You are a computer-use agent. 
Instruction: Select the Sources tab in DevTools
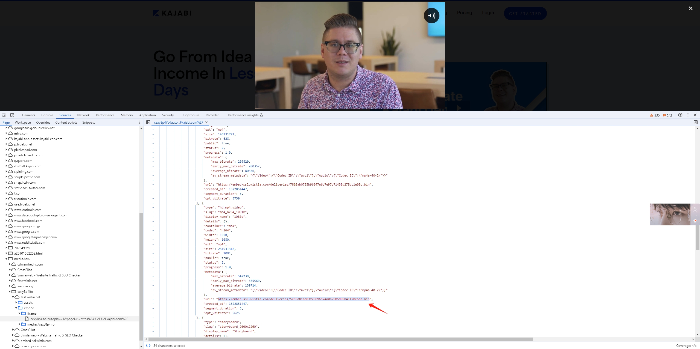[65, 115]
